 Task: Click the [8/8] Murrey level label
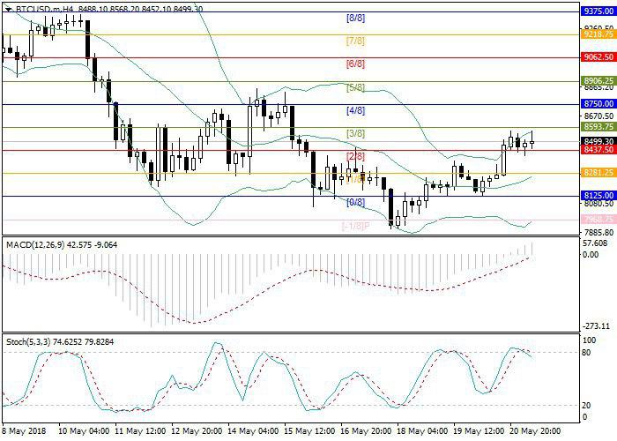click(x=355, y=18)
